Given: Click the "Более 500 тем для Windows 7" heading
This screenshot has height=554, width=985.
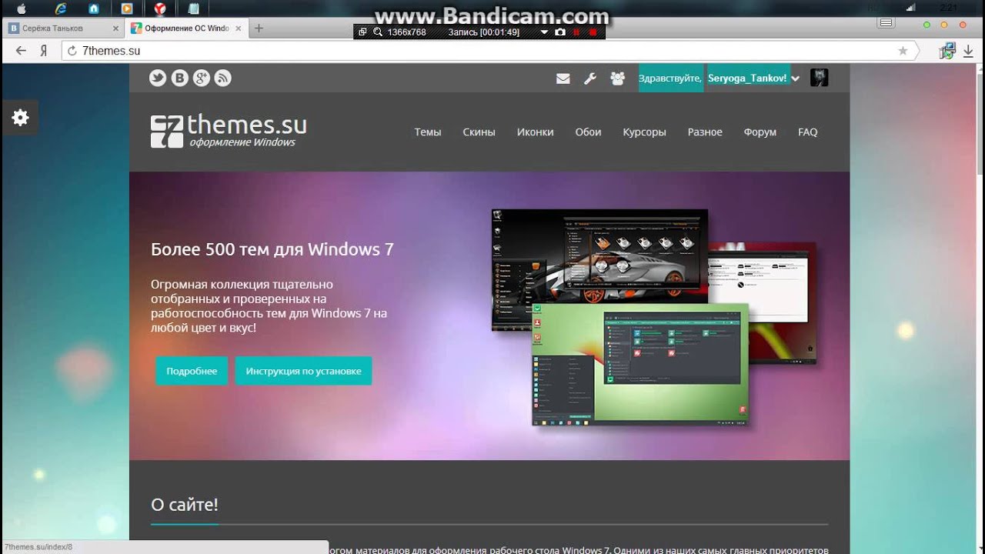Looking at the screenshot, I should click(272, 249).
